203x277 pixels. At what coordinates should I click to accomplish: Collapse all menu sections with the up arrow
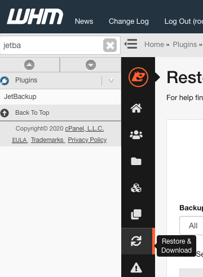(x=29, y=65)
